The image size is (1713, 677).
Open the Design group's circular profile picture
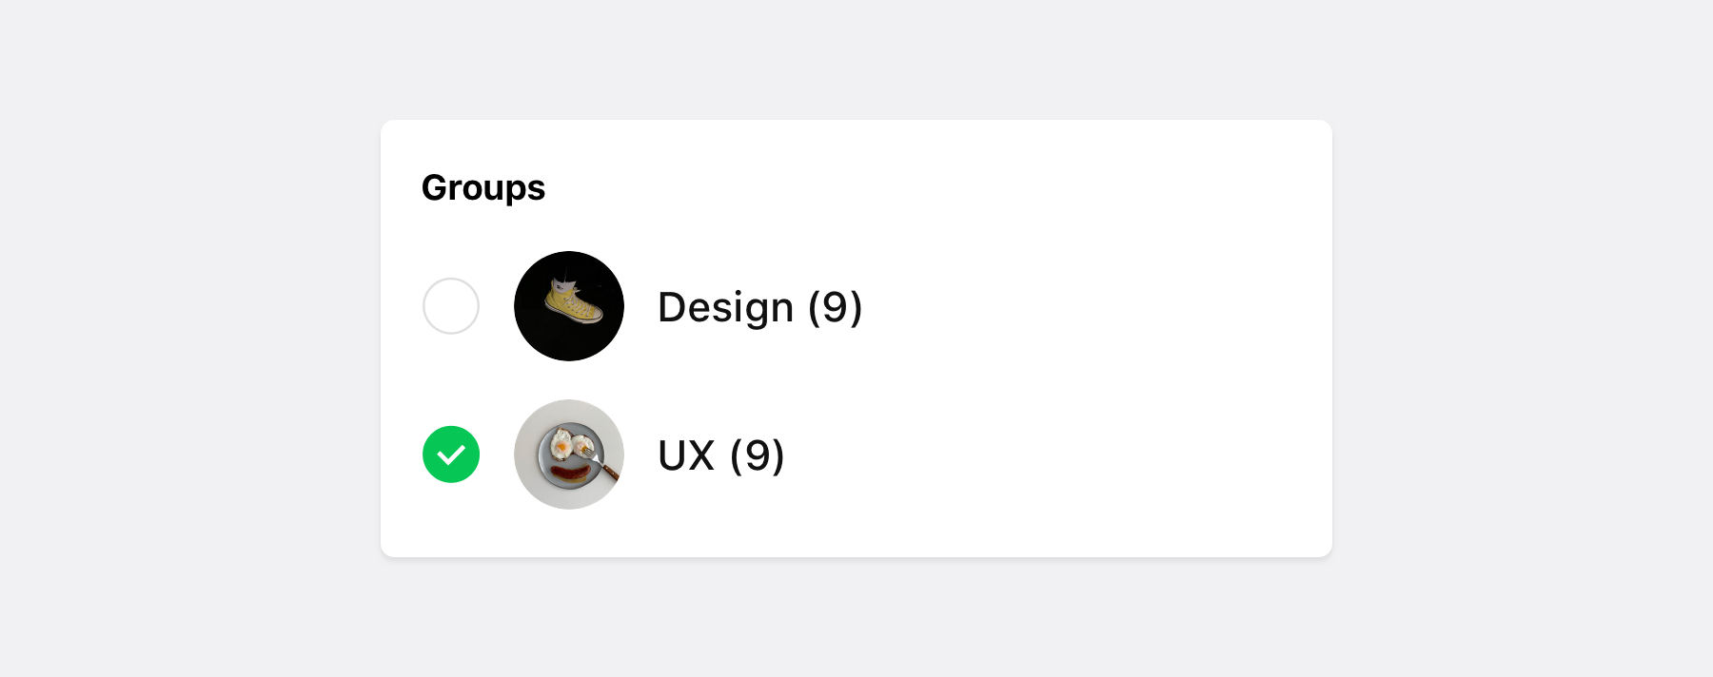[569, 306]
